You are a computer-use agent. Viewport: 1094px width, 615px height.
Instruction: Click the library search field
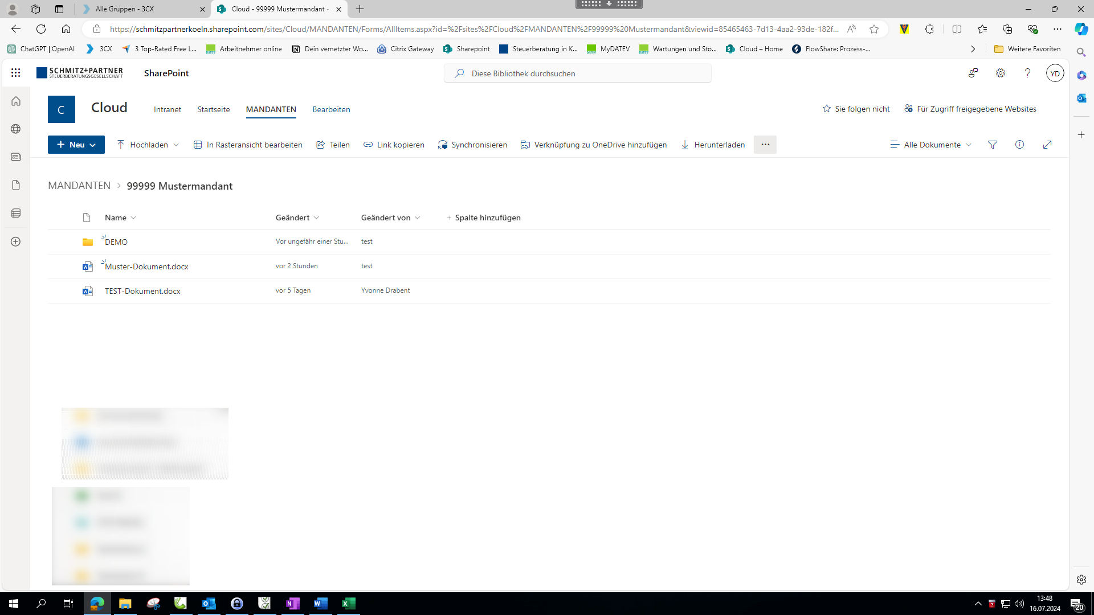(x=578, y=73)
